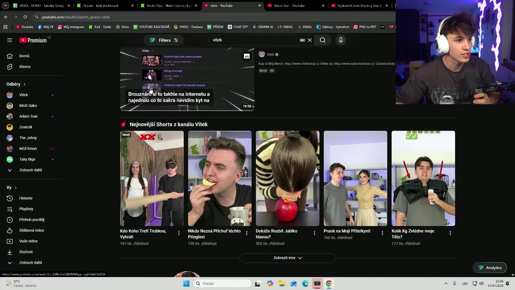Open the tab search dropdown arrow
The height and width of the screenshot is (290, 515).
coord(5,6)
